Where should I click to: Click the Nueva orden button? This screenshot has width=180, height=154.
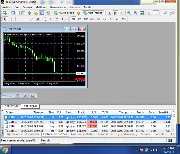point(64,13)
